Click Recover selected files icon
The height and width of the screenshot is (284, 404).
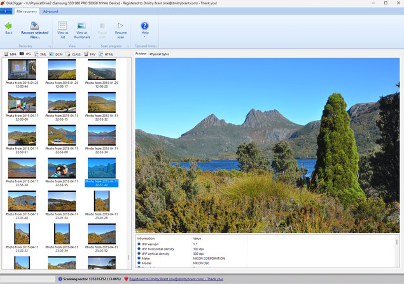(34, 25)
